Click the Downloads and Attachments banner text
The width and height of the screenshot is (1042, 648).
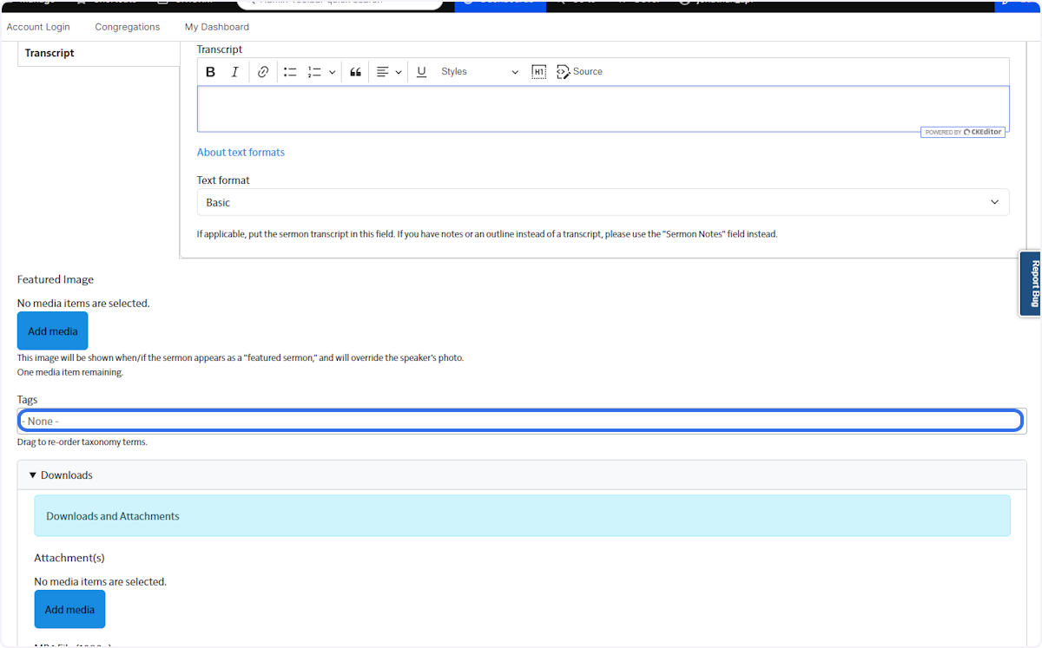click(x=113, y=516)
